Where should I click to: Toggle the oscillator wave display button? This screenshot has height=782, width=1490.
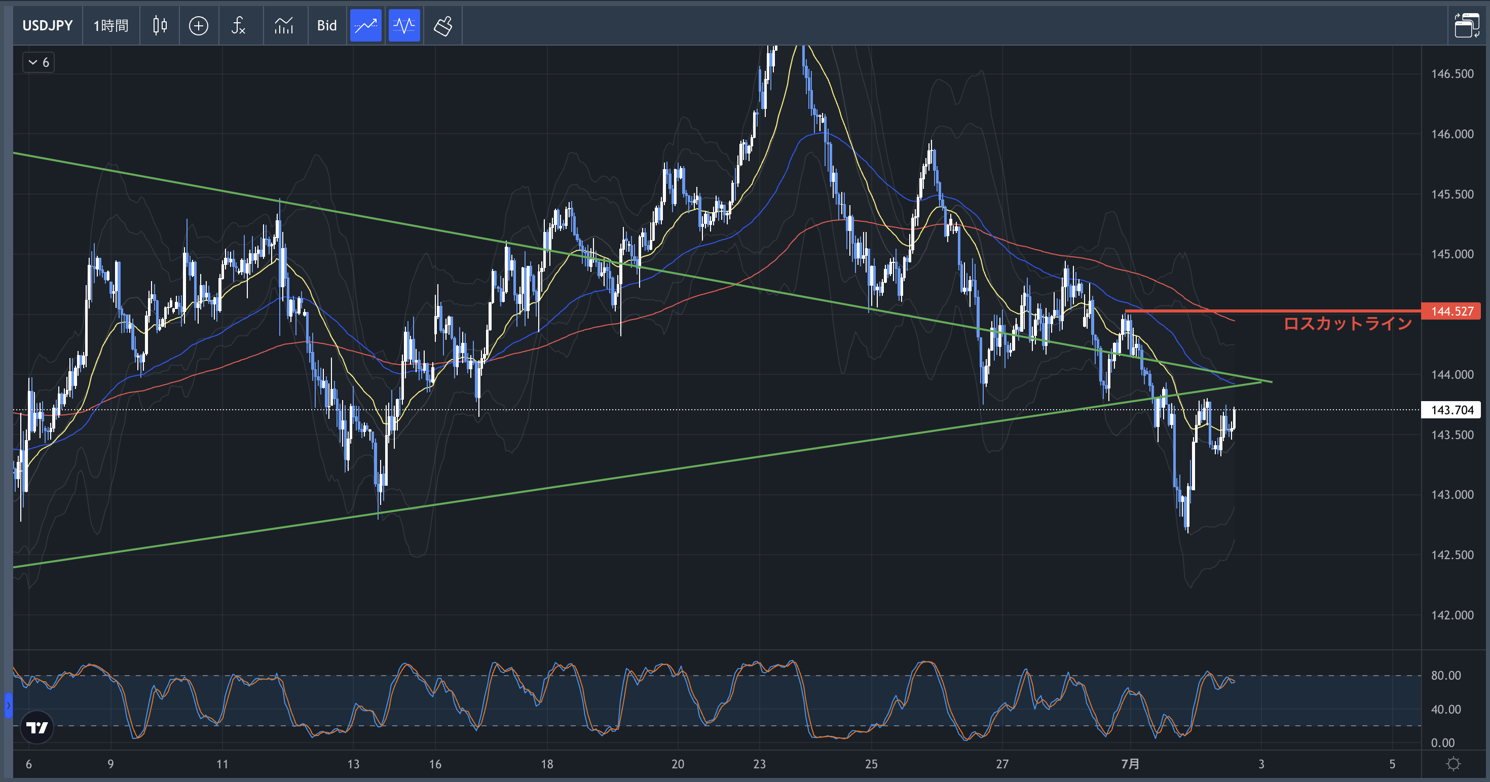(x=404, y=25)
